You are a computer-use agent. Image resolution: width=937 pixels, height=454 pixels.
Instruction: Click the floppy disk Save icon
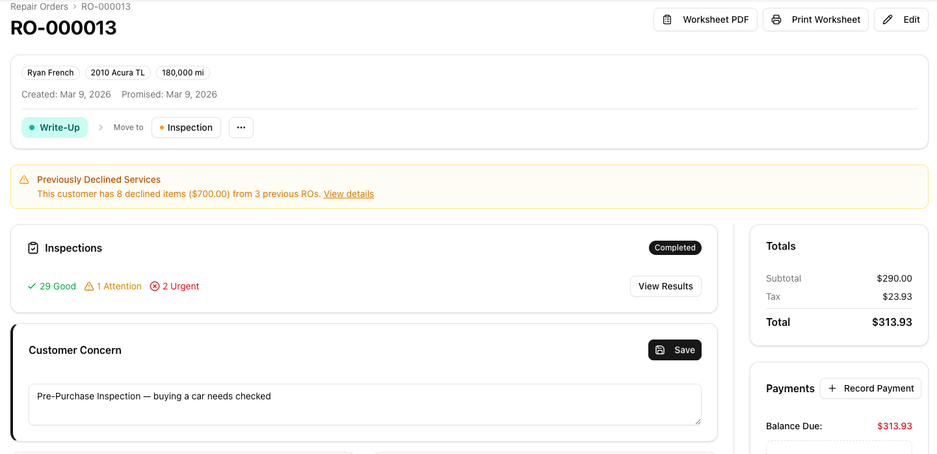click(660, 350)
